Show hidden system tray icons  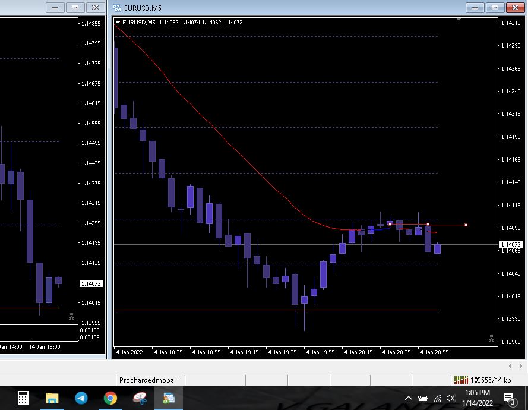pyautogui.click(x=409, y=398)
